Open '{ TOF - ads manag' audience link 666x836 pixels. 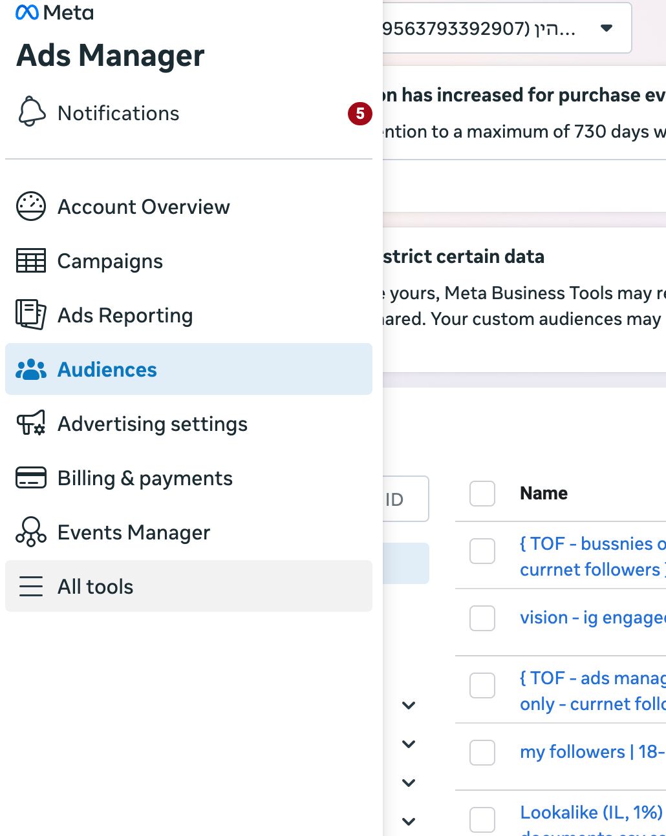pyautogui.click(x=592, y=691)
